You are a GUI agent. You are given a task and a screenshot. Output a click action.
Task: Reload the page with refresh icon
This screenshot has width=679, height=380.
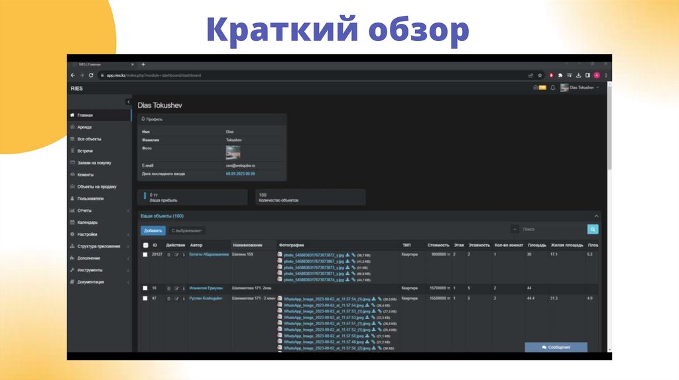tap(91, 75)
